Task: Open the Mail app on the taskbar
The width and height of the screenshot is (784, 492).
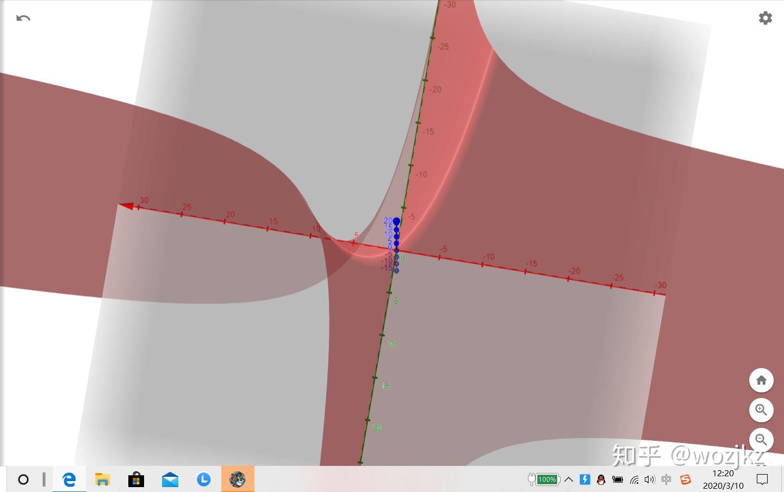Action: (170, 479)
